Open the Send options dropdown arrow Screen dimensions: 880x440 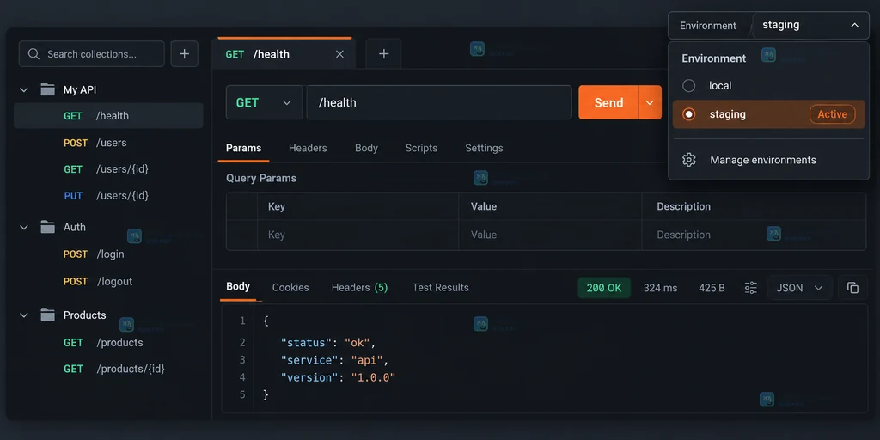(650, 102)
